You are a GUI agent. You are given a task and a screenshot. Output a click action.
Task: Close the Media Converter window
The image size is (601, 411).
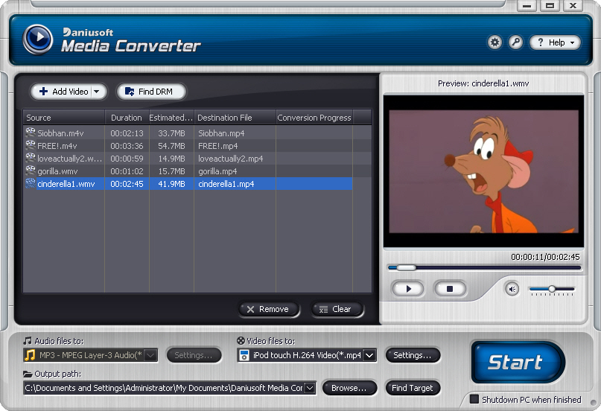(573, 5)
